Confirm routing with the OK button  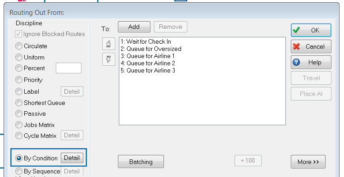click(311, 30)
